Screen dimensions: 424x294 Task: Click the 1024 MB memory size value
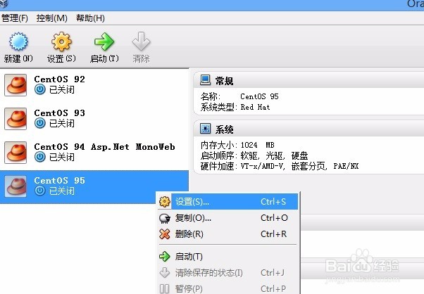click(x=258, y=146)
